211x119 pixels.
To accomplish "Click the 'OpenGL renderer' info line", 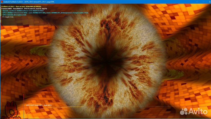I will [23, 11].
